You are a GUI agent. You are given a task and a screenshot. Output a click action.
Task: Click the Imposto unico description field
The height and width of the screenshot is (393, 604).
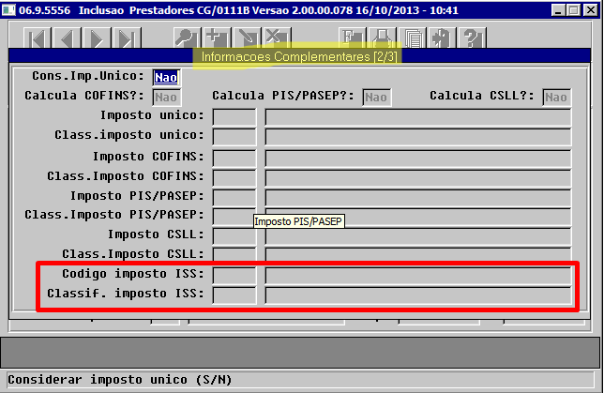[x=418, y=117]
